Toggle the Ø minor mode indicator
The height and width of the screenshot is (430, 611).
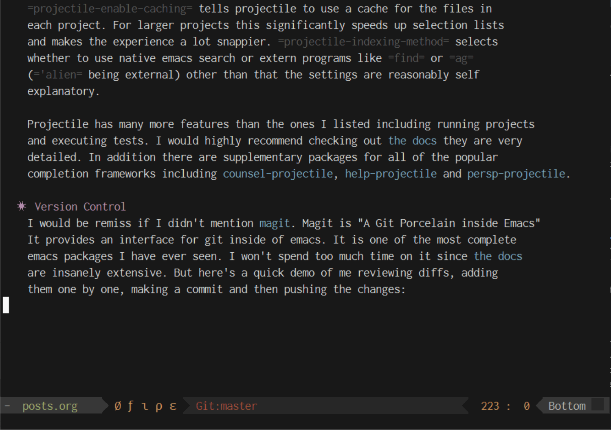tap(117, 406)
